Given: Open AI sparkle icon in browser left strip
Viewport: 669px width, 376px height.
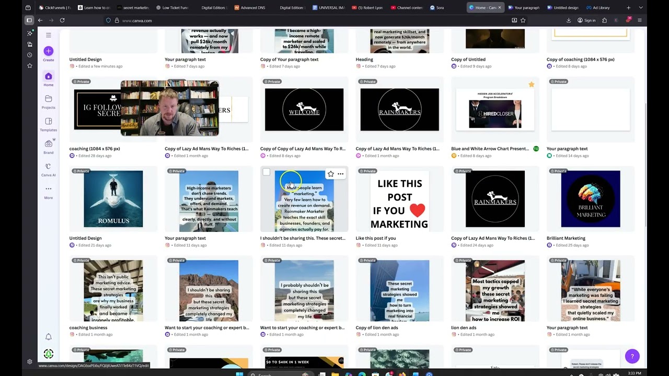Looking at the screenshot, I should point(29,33).
